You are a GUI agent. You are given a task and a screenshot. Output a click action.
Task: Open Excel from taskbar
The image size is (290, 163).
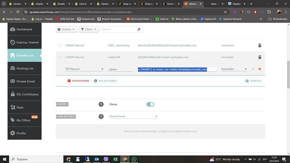coord(115,159)
